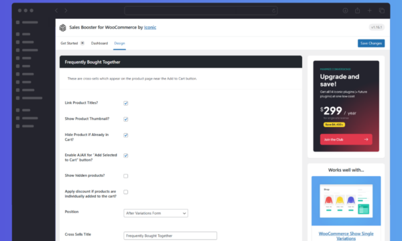The image size is (402, 241).
Task: Toggle Enable AJAX for Add Selected checkbox
Action: click(x=126, y=155)
